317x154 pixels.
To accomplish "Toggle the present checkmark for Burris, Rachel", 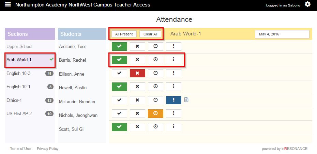I will pos(119,60).
